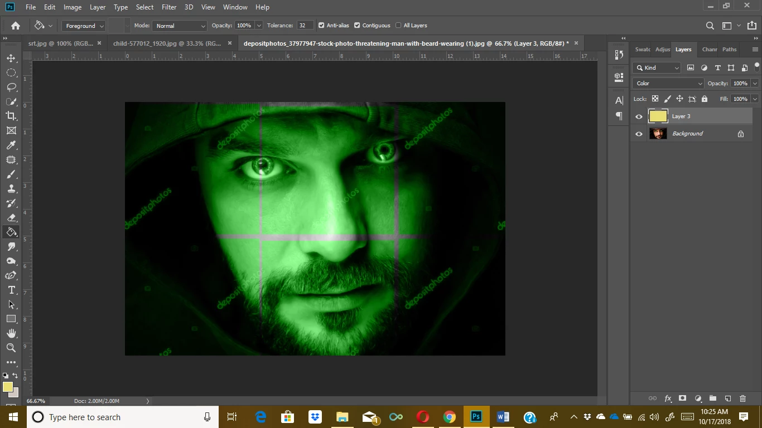Toggle lock all padlock
Viewport: 762px width, 428px height.
click(x=705, y=99)
